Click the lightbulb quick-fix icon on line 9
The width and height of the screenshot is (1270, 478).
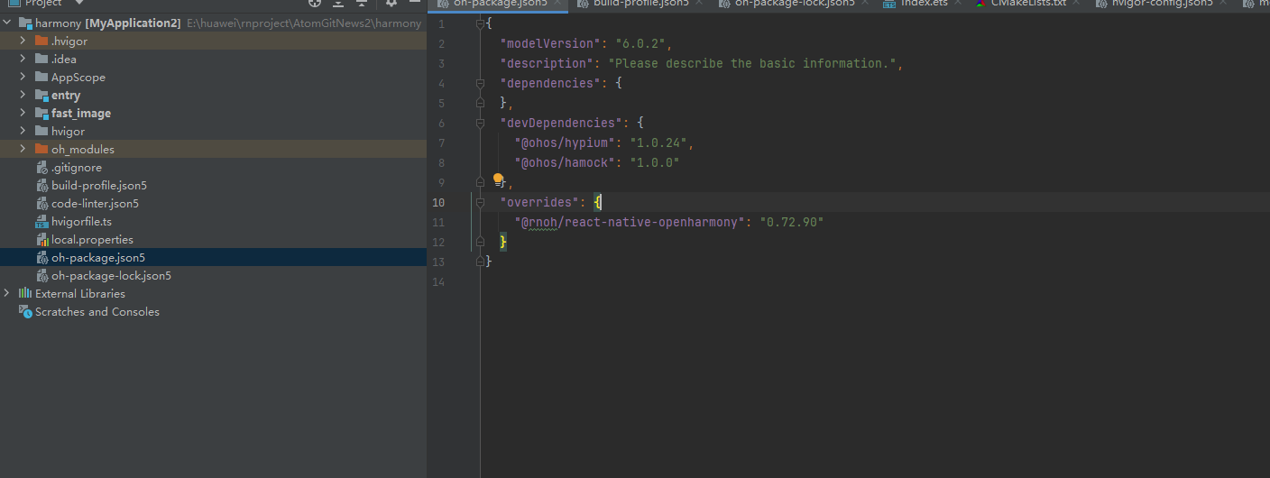click(497, 179)
